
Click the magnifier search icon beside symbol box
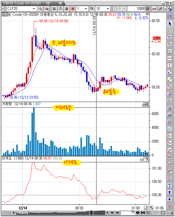(x=40, y=9)
